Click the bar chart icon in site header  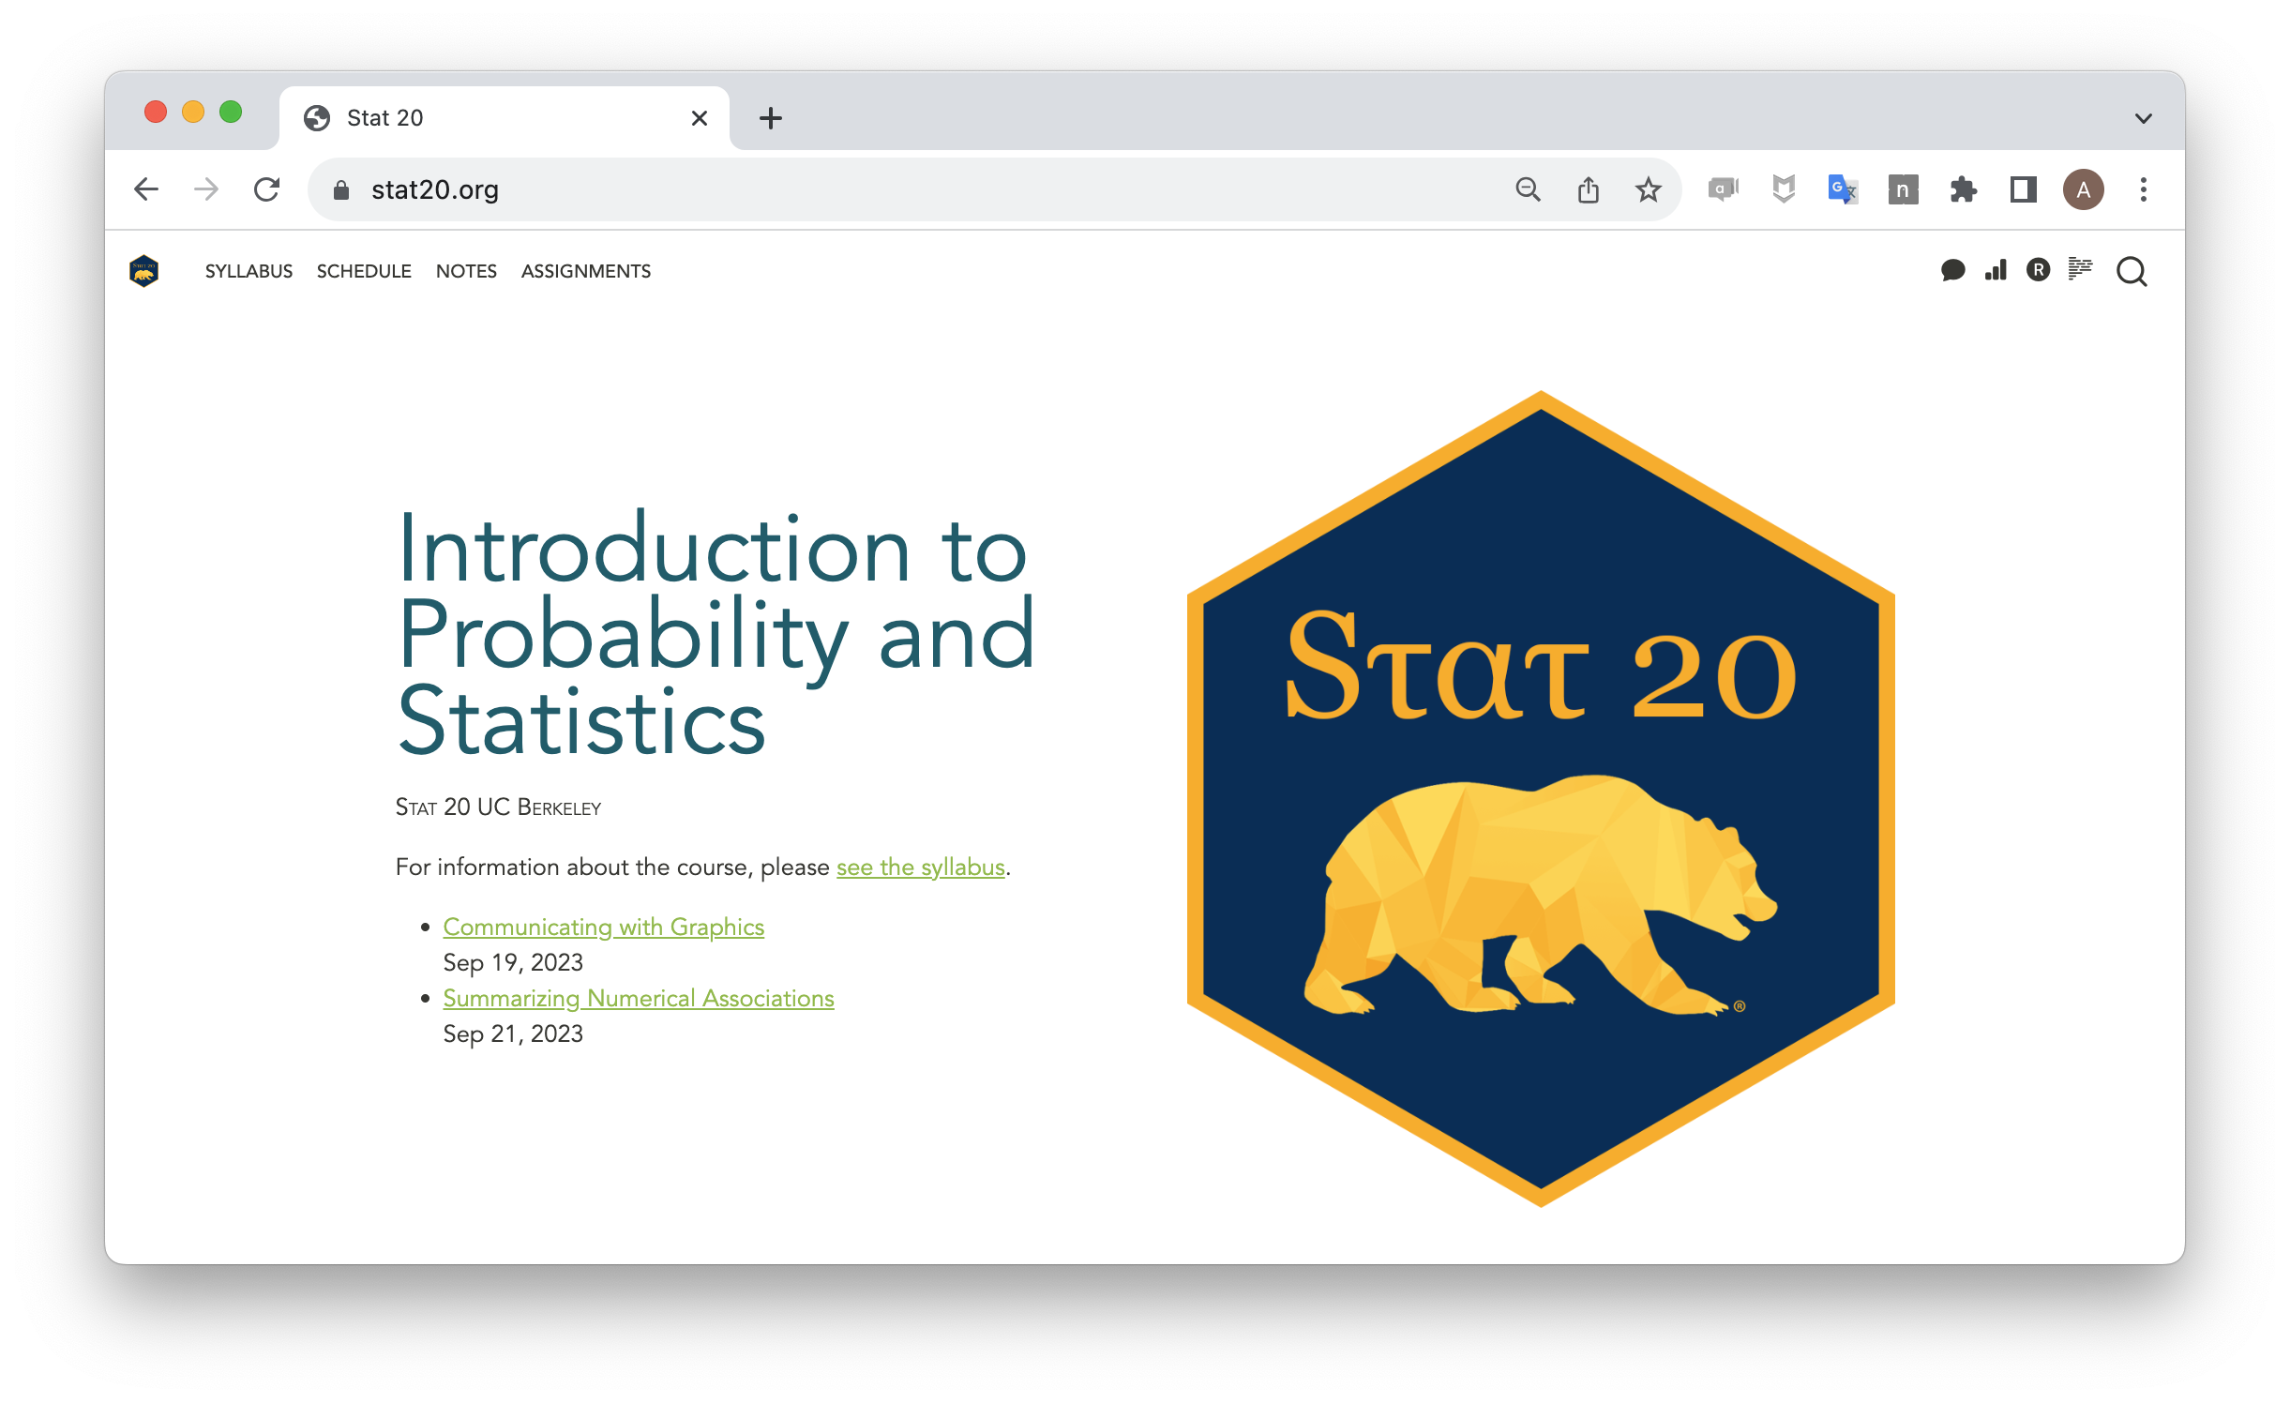click(1996, 271)
